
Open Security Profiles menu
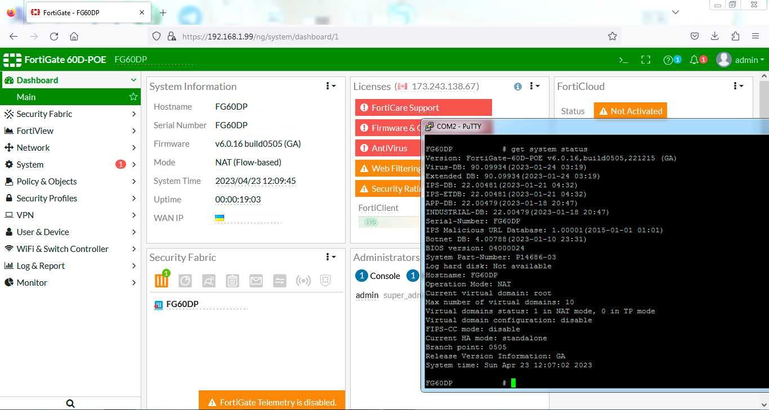(70, 198)
